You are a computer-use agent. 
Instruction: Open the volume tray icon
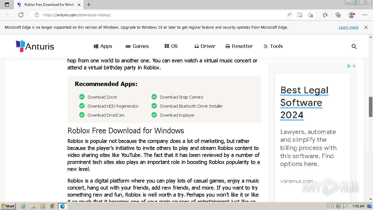click(x=331, y=206)
